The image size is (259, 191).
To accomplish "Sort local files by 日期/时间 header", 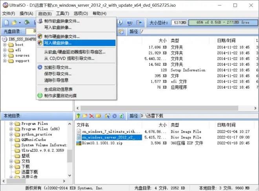I will [235, 125].
